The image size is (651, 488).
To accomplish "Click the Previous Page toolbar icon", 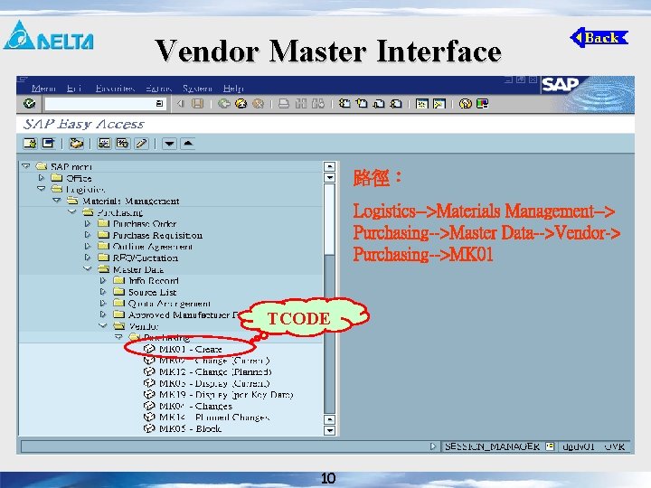I will point(362,103).
